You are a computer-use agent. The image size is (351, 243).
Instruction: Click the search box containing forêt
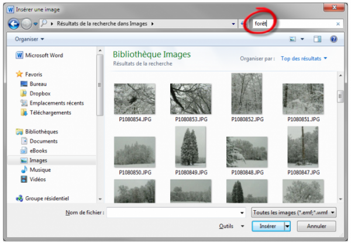coord(292,24)
